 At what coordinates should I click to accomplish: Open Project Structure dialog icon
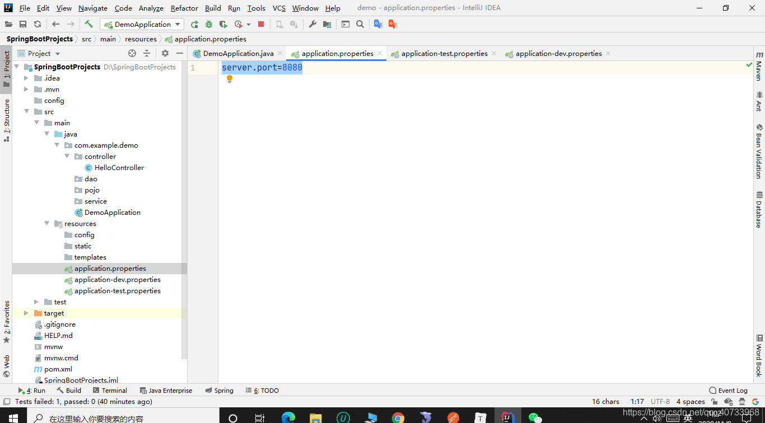tap(327, 24)
